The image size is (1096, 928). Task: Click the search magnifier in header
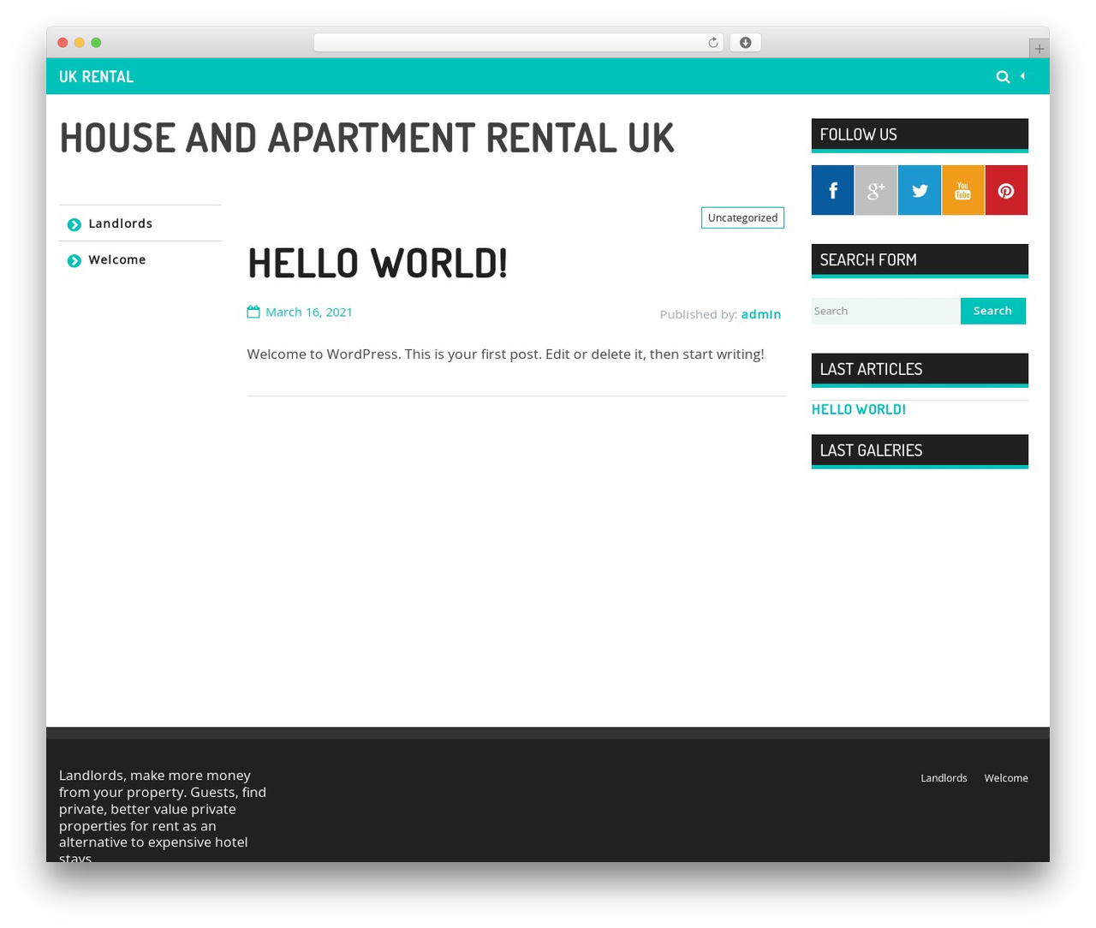[x=1003, y=77]
